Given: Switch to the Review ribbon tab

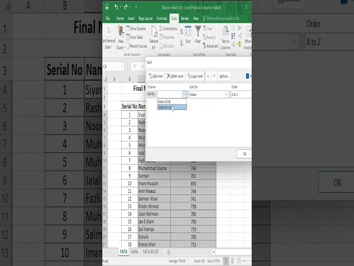Looking at the screenshot, I should pyautogui.click(x=185, y=18).
